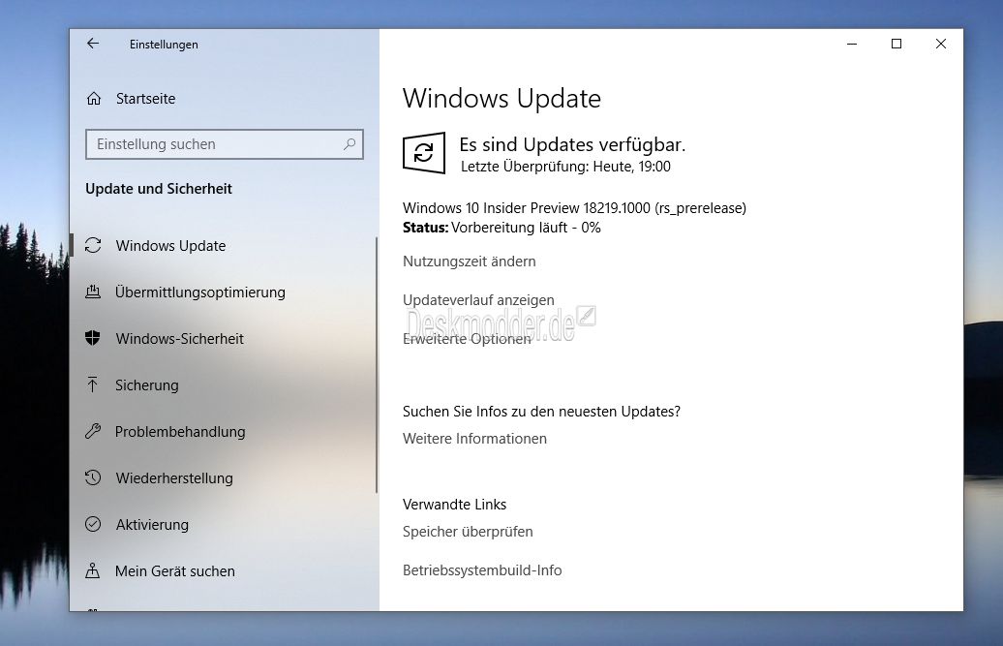Maximize the Einstellungen window

coord(897,44)
